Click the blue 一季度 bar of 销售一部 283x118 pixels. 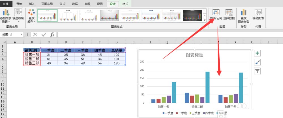[153, 101]
